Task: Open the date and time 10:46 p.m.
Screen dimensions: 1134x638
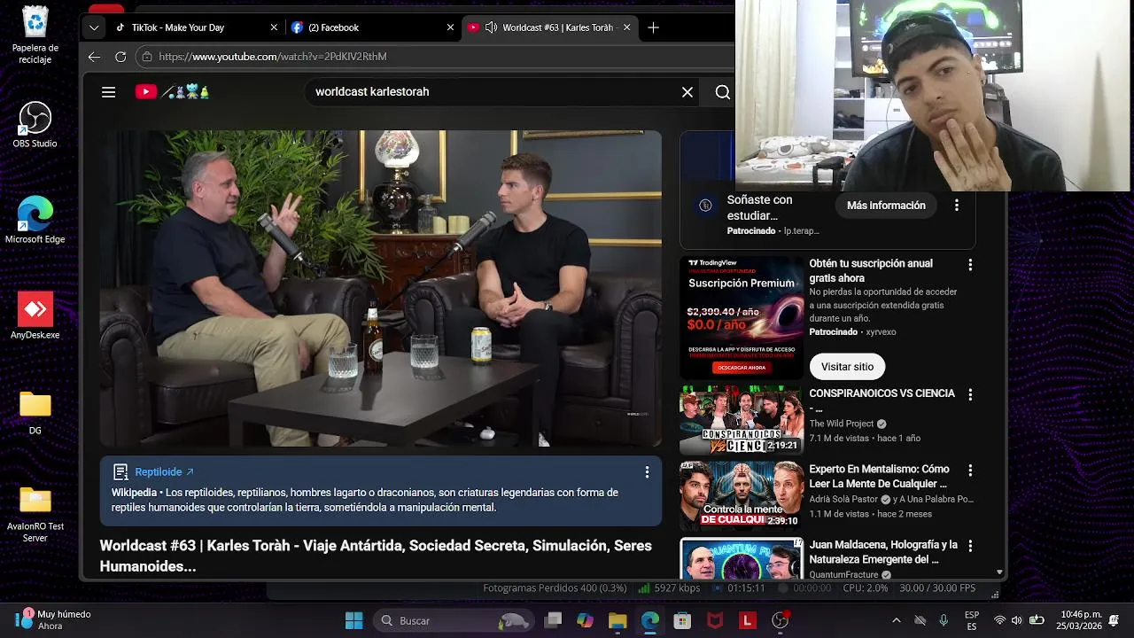Action: [1081, 620]
